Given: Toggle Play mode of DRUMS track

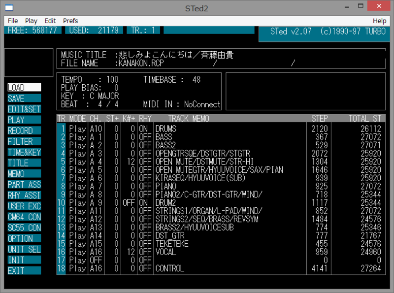Looking at the screenshot, I should (78, 129).
